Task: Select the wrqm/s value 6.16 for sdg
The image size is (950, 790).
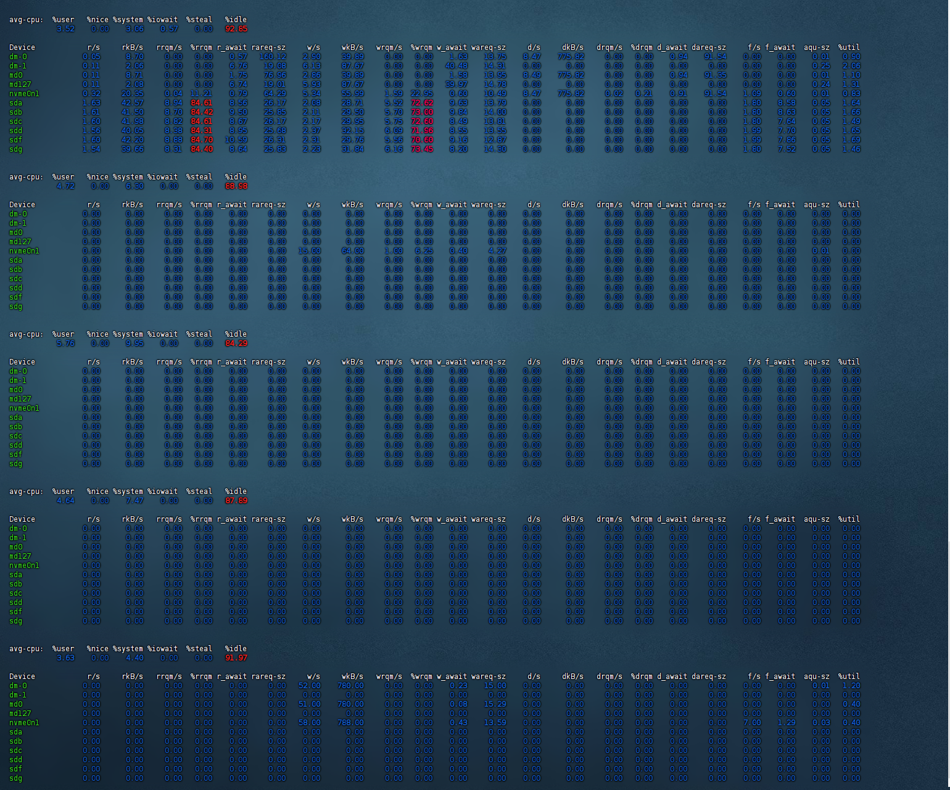Action: 394,149
